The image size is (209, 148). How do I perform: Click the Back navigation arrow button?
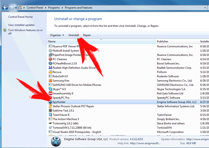coord(5,8)
